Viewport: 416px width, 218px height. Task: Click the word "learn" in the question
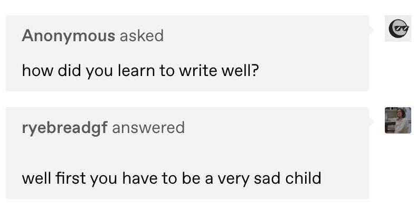[136, 71]
